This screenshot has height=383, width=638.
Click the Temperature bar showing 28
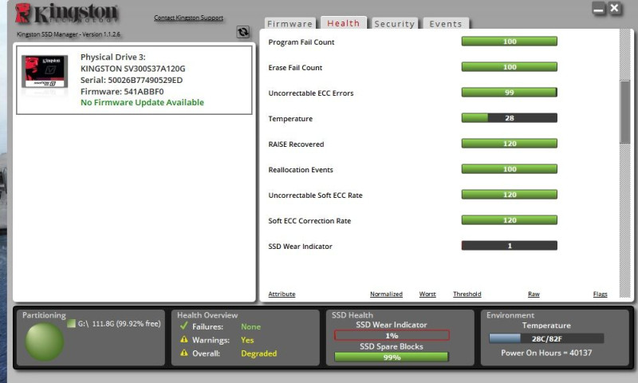[x=510, y=118]
